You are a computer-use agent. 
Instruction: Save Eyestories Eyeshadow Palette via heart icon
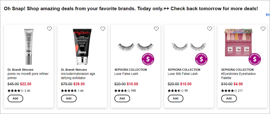click(x=263, y=29)
